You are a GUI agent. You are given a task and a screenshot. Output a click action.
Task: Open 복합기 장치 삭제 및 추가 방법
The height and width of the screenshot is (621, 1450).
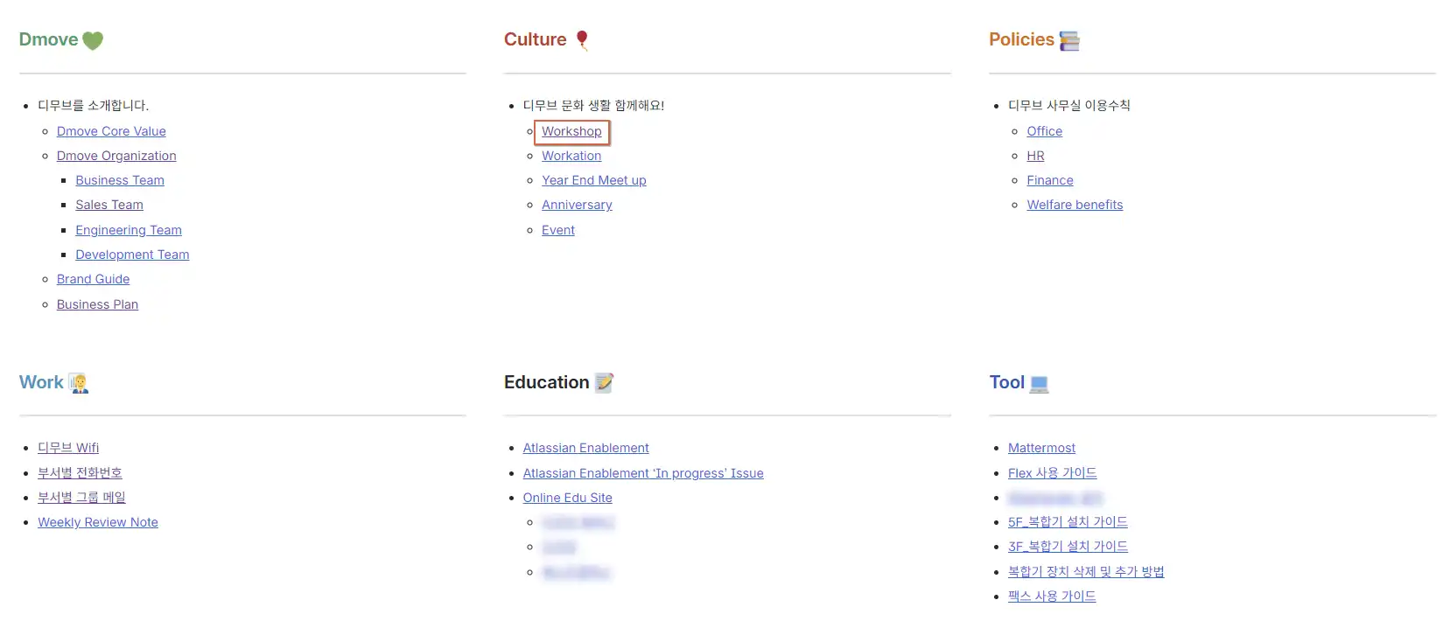tap(1086, 571)
